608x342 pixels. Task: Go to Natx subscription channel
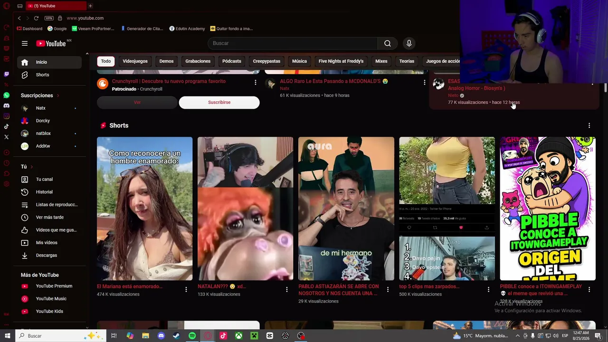coord(49,108)
